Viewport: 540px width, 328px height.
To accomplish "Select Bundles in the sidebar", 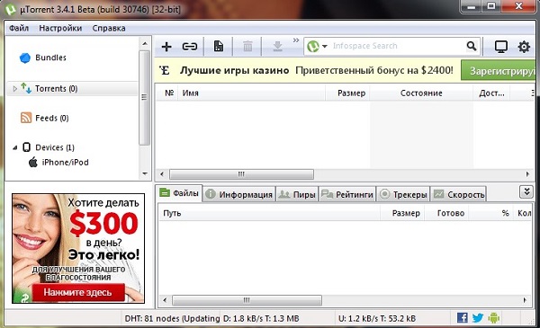I will click(50, 58).
